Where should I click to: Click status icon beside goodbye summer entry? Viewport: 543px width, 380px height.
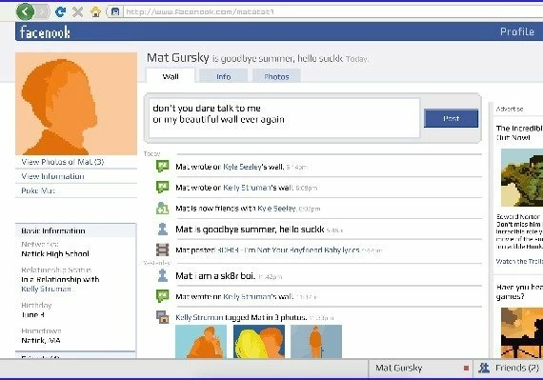pyautogui.click(x=162, y=229)
